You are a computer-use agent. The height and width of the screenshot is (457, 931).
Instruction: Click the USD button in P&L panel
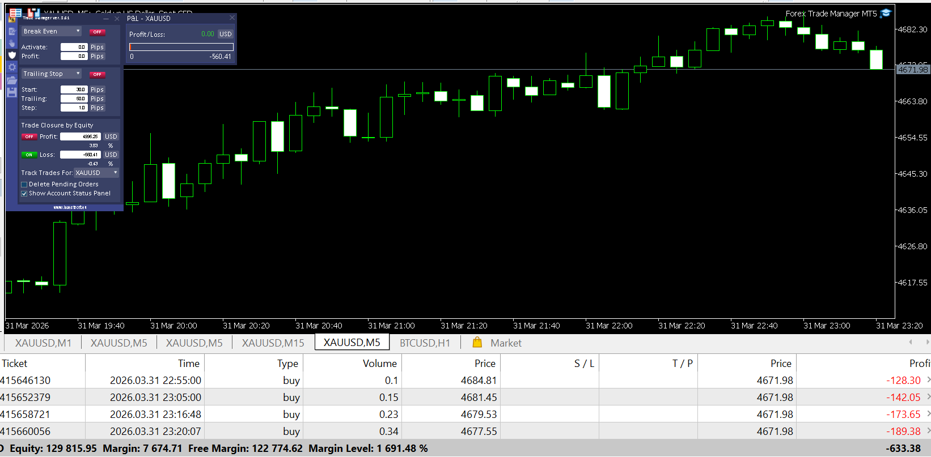pyautogui.click(x=226, y=34)
